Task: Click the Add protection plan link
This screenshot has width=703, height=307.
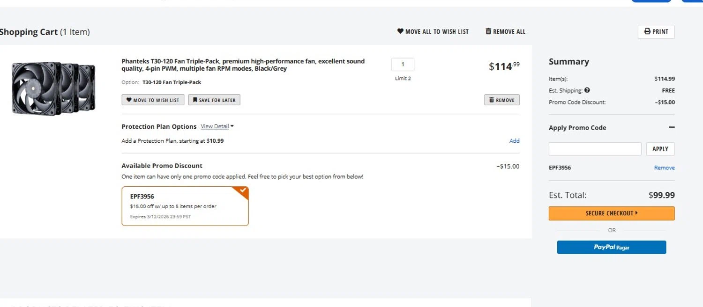Action: 514,141
